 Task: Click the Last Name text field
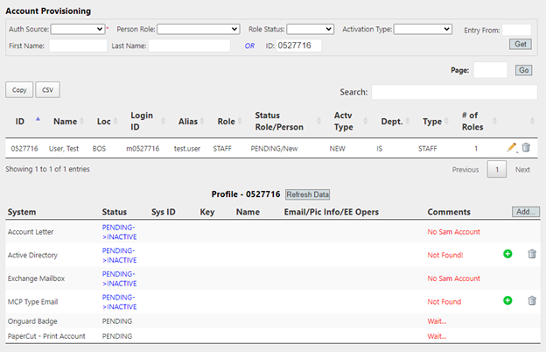(189, 46)
